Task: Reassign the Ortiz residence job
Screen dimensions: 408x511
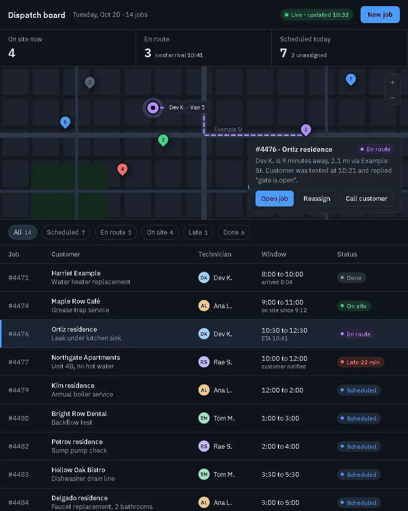Action: pos(317,198)
